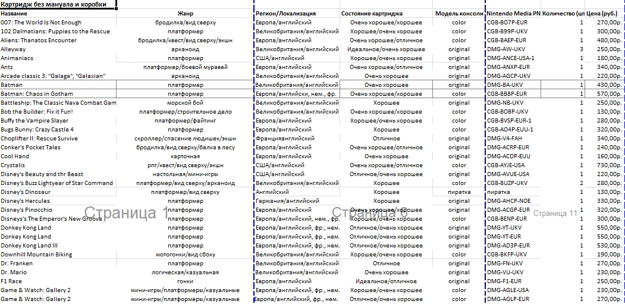Viewport: 625px width, 304px height.
Task: Select the 'Dr. Franken' name cell
Action: (58, 264)
